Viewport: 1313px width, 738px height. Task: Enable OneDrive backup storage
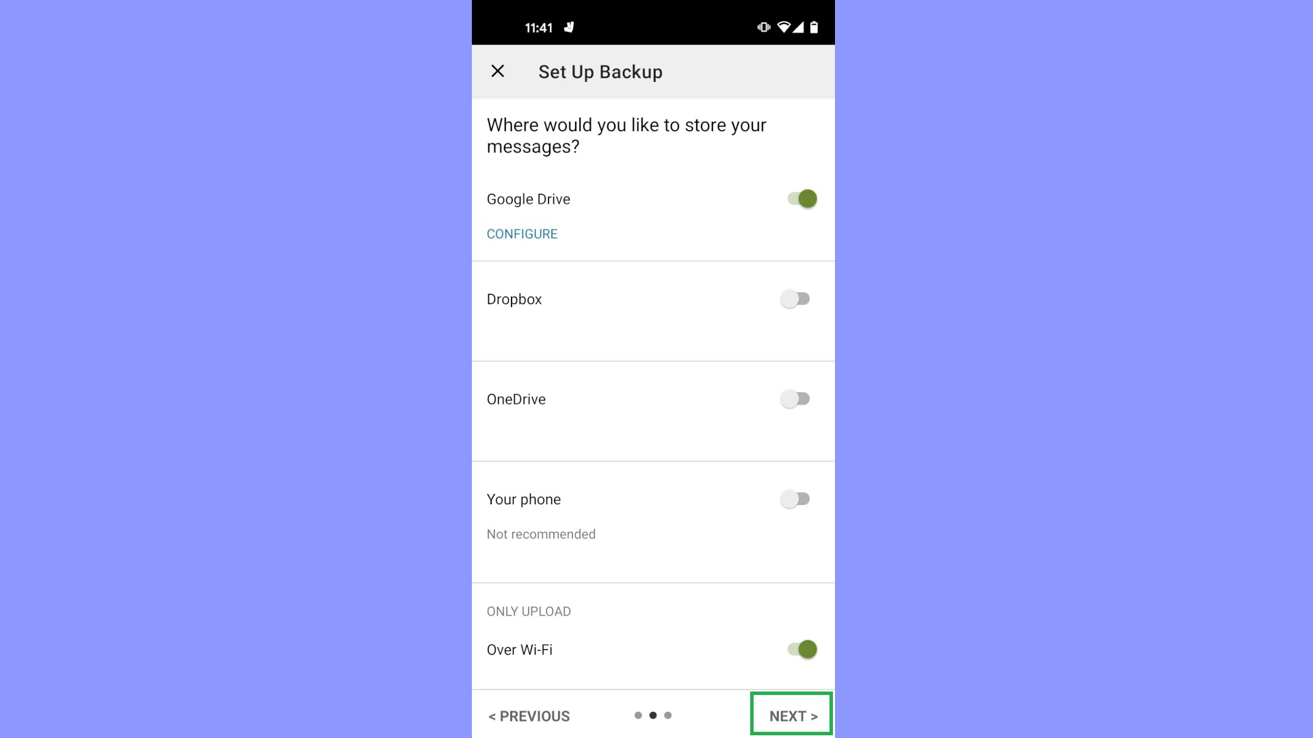(x=796, y=398)
